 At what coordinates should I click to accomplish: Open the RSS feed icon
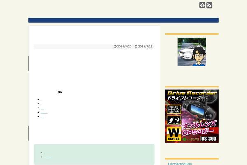(210, 5)
